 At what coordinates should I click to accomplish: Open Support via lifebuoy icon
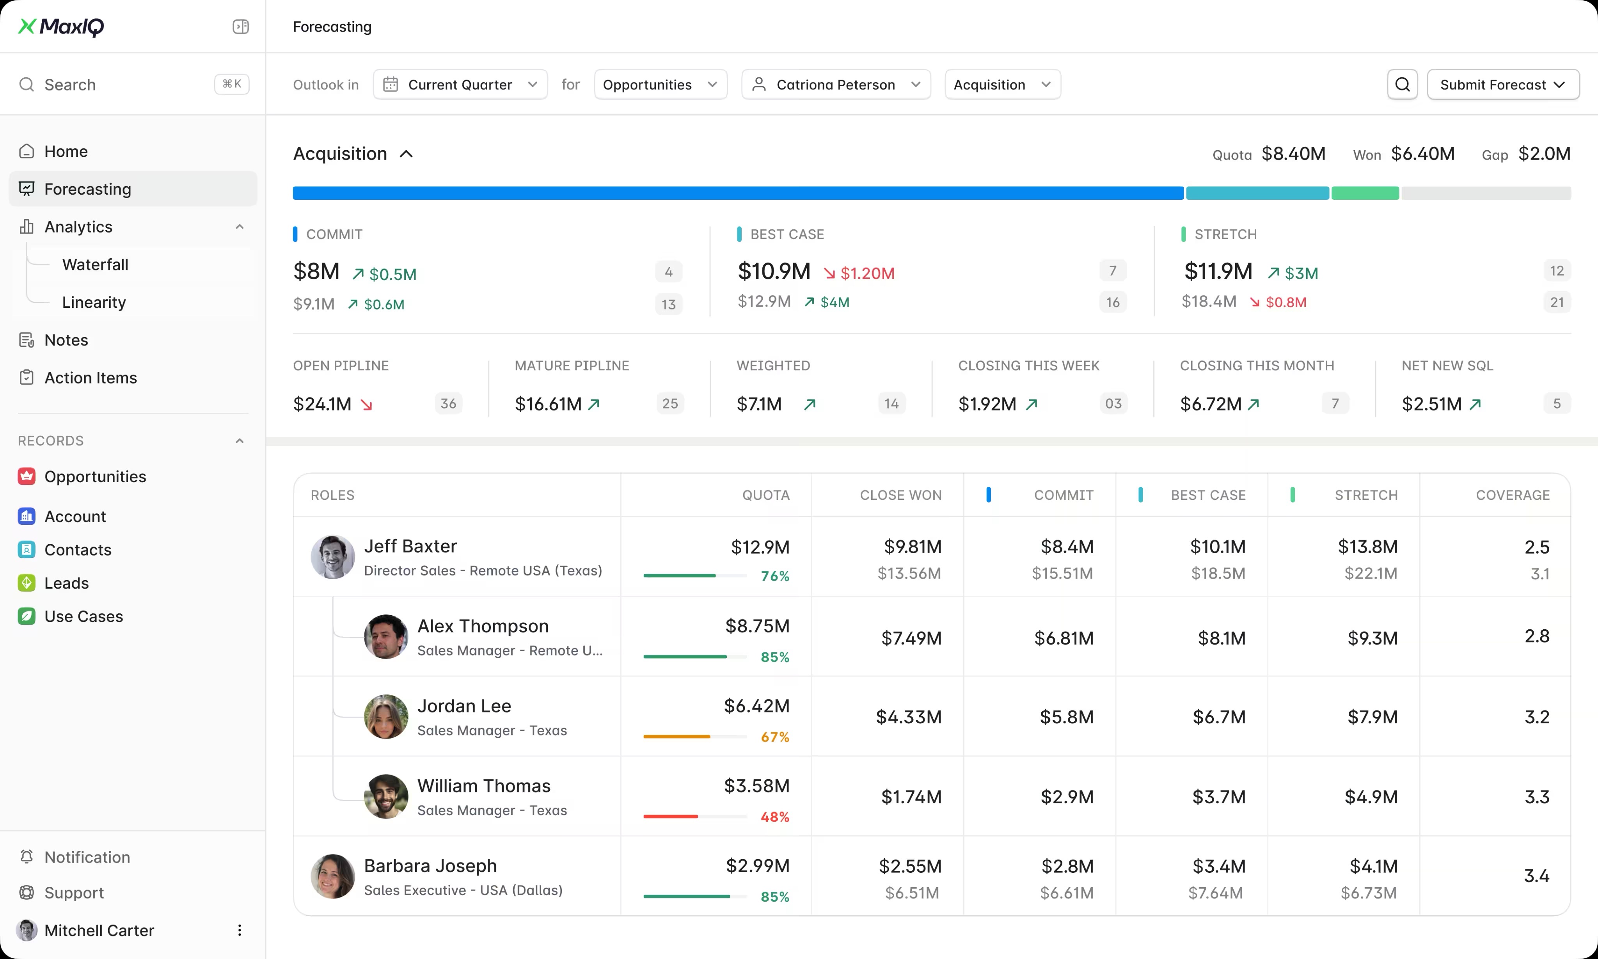pyautogui.click(x=27, y=892)
